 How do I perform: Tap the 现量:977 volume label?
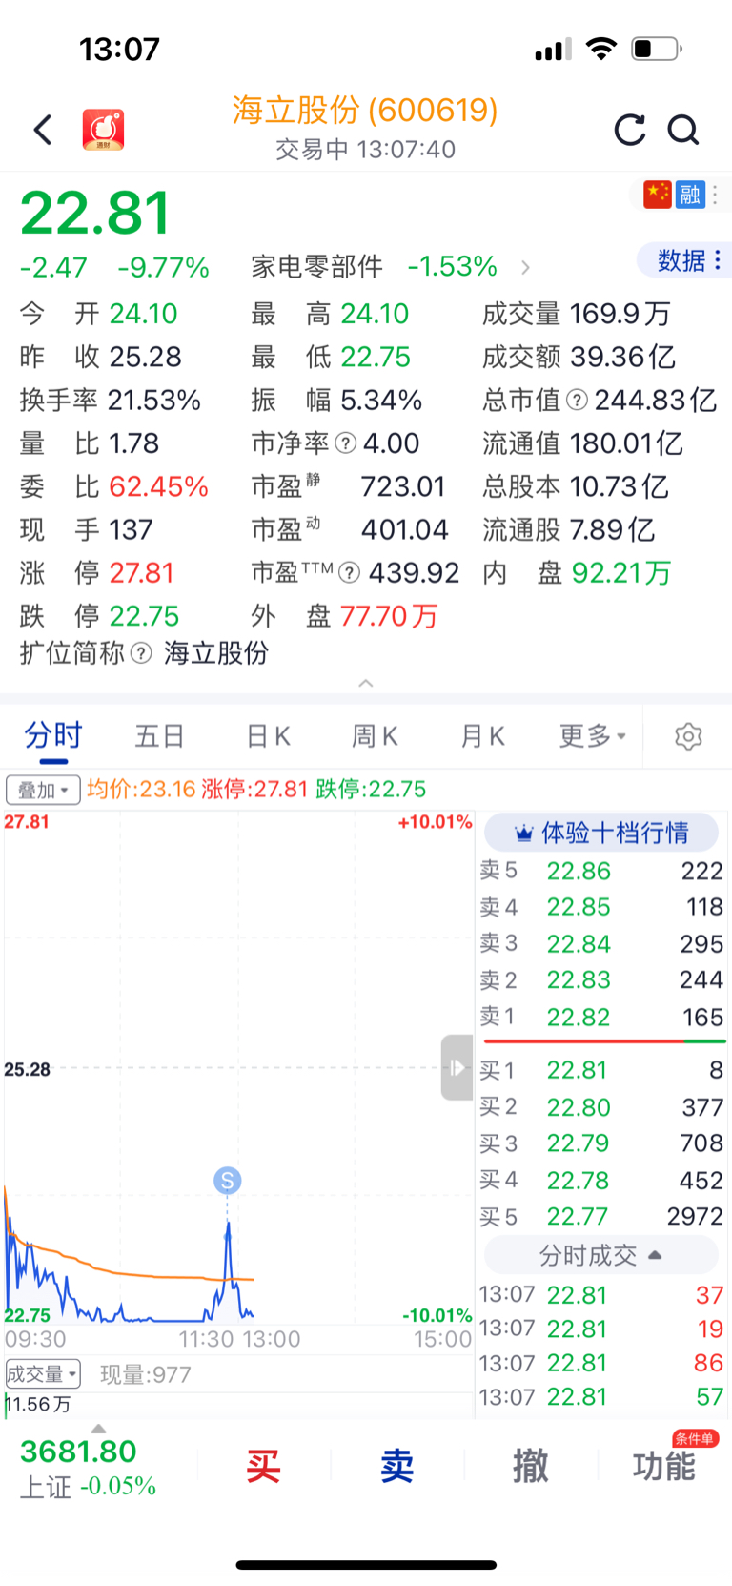click(x=146, y=1374)
